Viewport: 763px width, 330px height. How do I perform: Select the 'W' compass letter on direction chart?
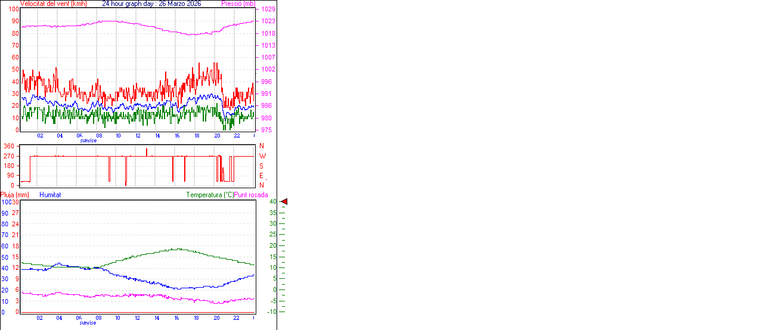pyautogui.click(x=262, y=156)
